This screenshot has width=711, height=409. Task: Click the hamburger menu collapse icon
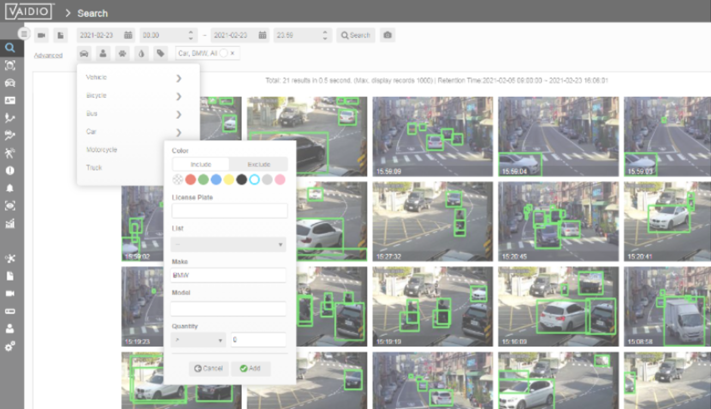(23, 34)
